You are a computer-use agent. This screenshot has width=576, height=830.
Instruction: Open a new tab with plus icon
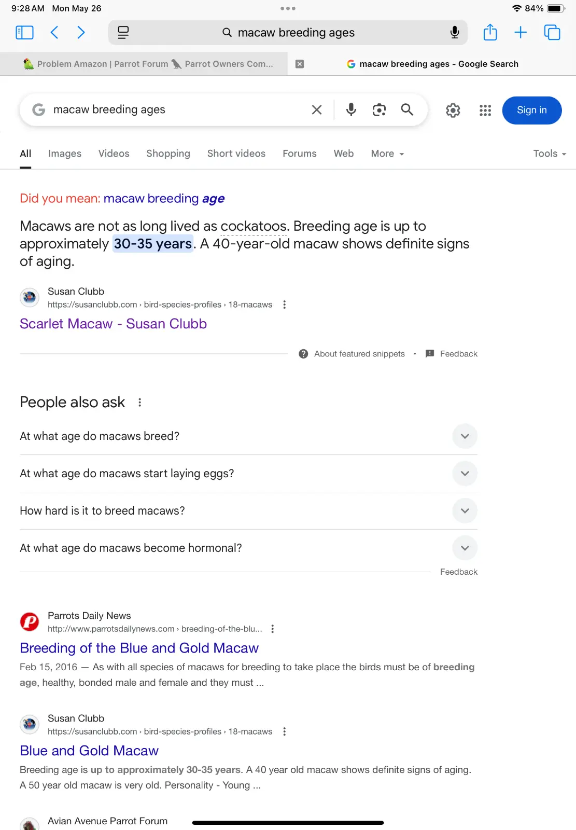tap(521, 33)
